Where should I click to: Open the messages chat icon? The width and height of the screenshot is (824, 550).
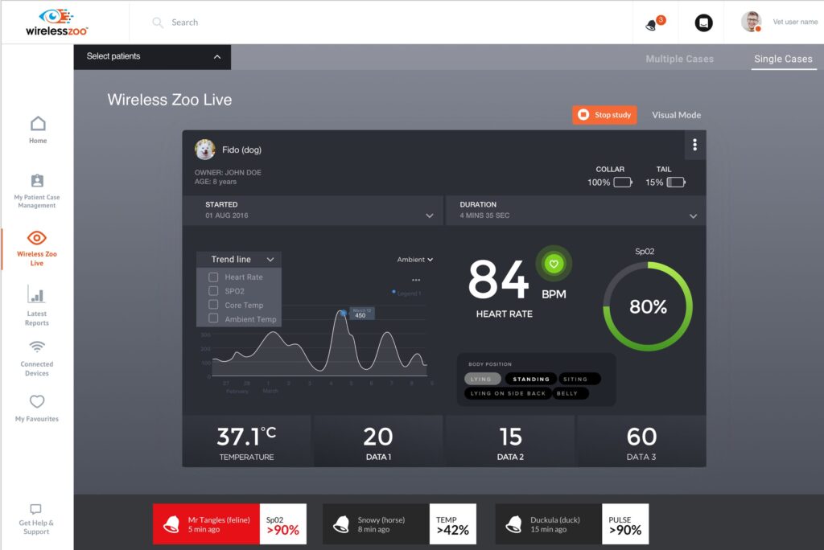pyautogui.click(x=703, y=23)
